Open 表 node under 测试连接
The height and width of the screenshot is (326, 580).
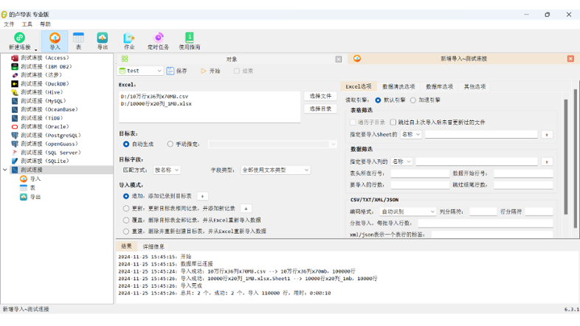[x=32, y=188]
